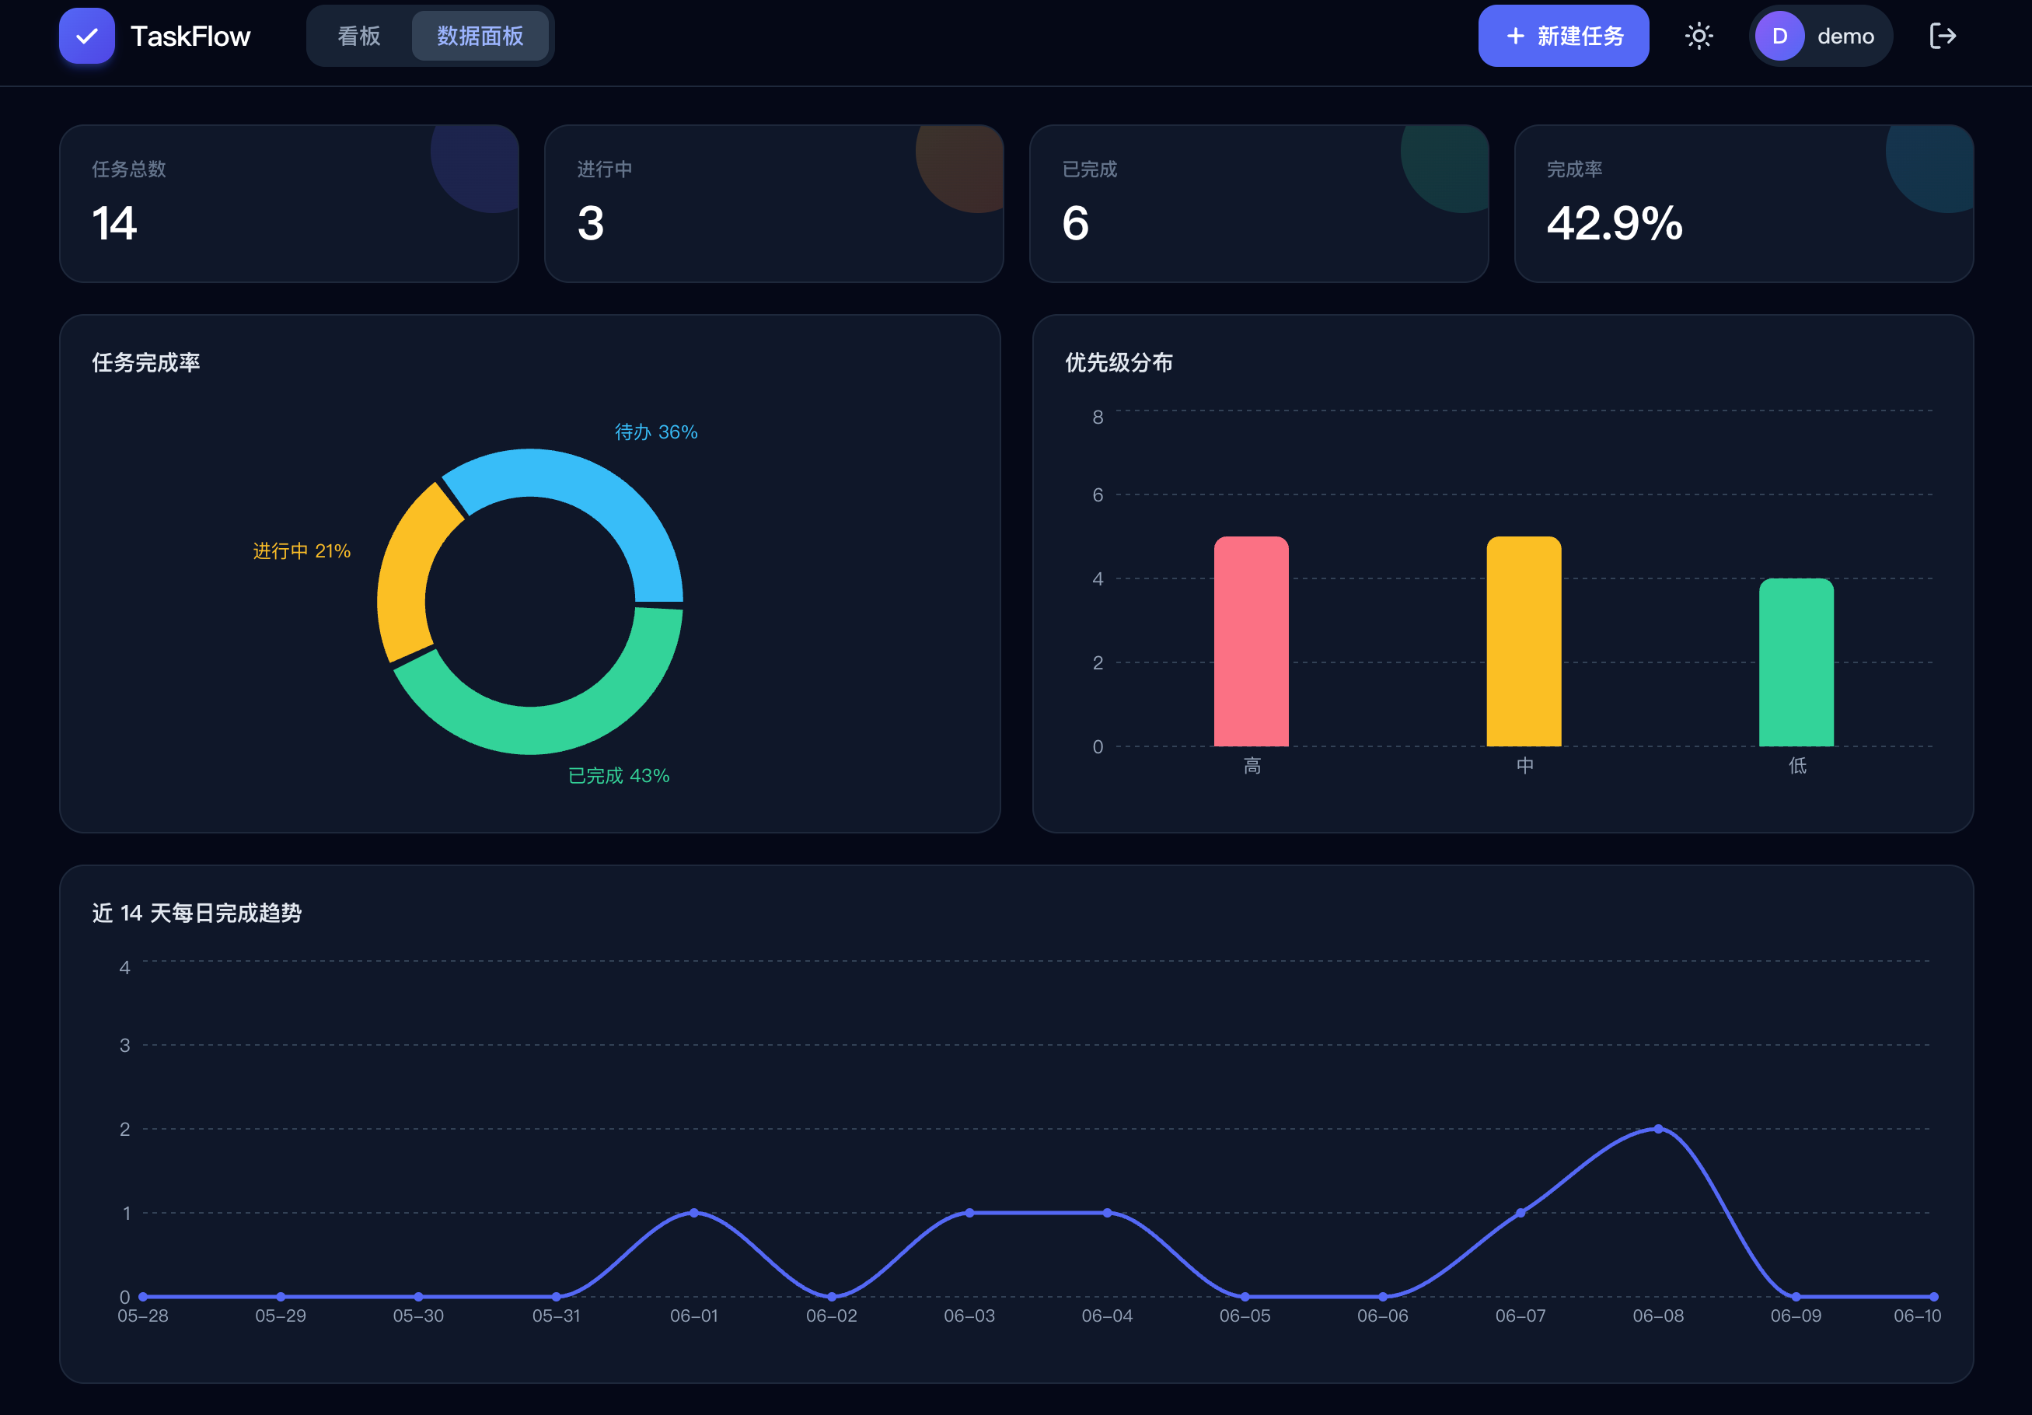Click the 06-01 data point on trend line
This screenshot has height=1415, width=2032.
point(694,1212)
